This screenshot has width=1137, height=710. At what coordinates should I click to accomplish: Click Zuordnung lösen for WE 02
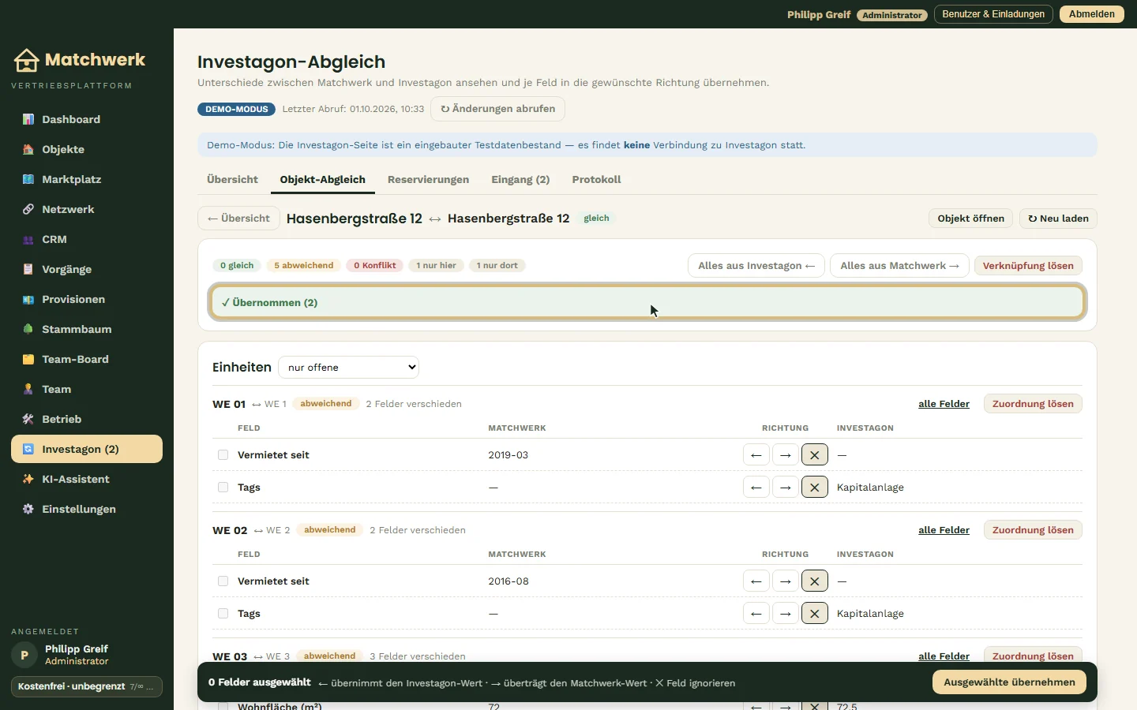click(x=1033, y=530)
